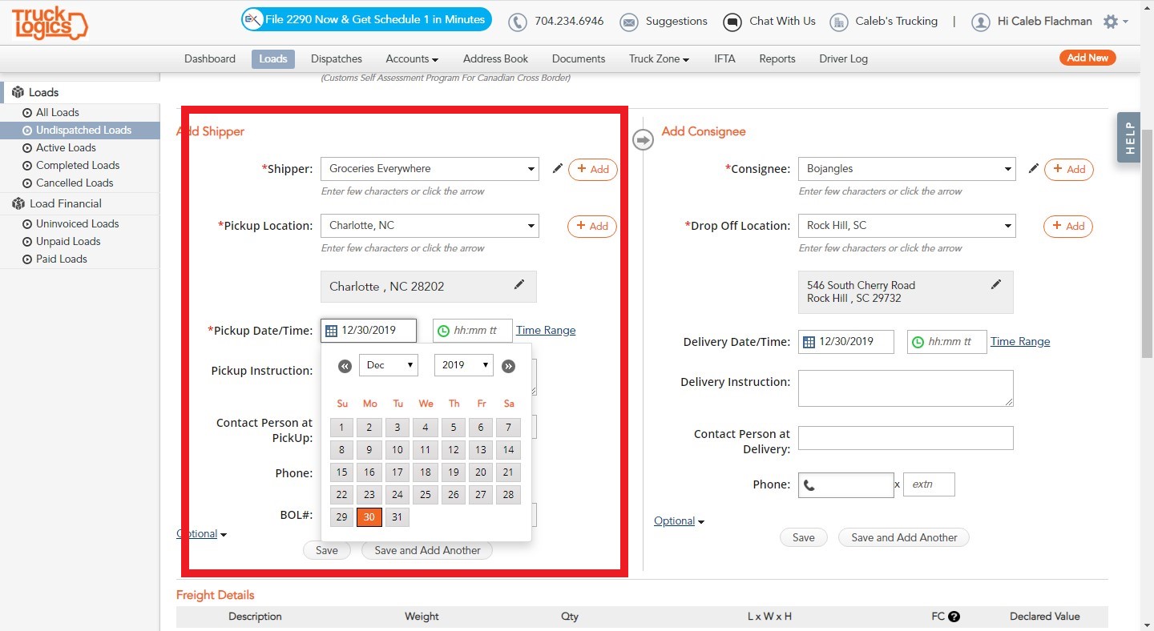Open Reports tab
The width and height of the screenshot is (1154, 631).
coord(777,59)
